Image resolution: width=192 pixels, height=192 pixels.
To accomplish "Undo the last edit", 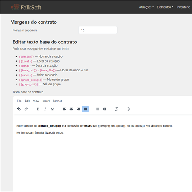I will [x=19, y=109].
